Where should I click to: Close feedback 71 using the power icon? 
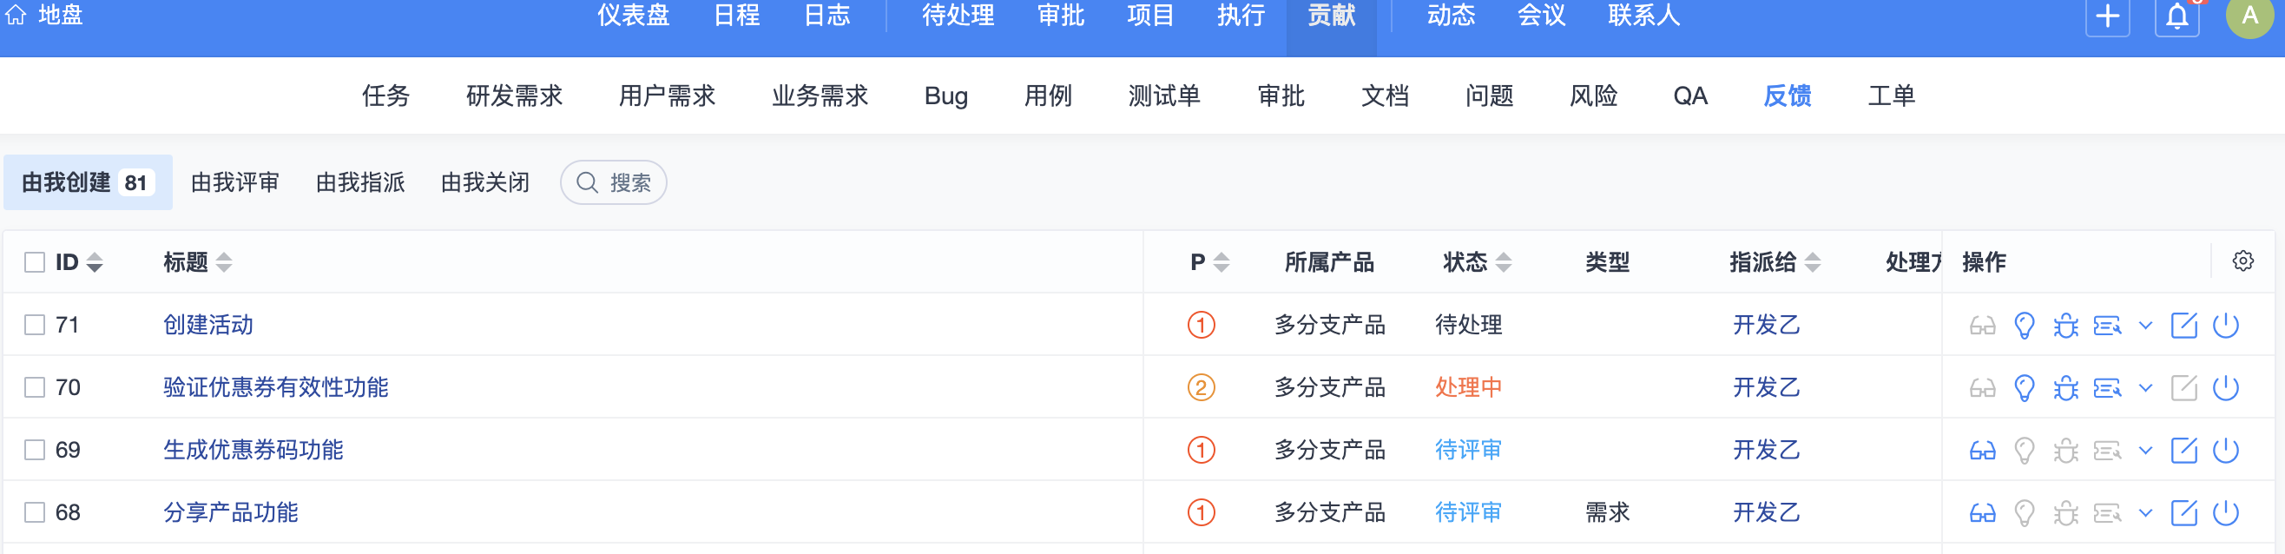pos(2226,325)
